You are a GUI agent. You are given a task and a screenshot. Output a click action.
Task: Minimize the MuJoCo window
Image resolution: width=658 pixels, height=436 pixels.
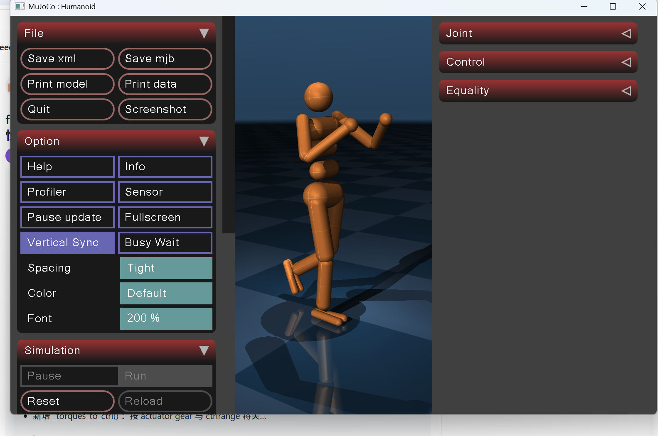click(584, 6)
